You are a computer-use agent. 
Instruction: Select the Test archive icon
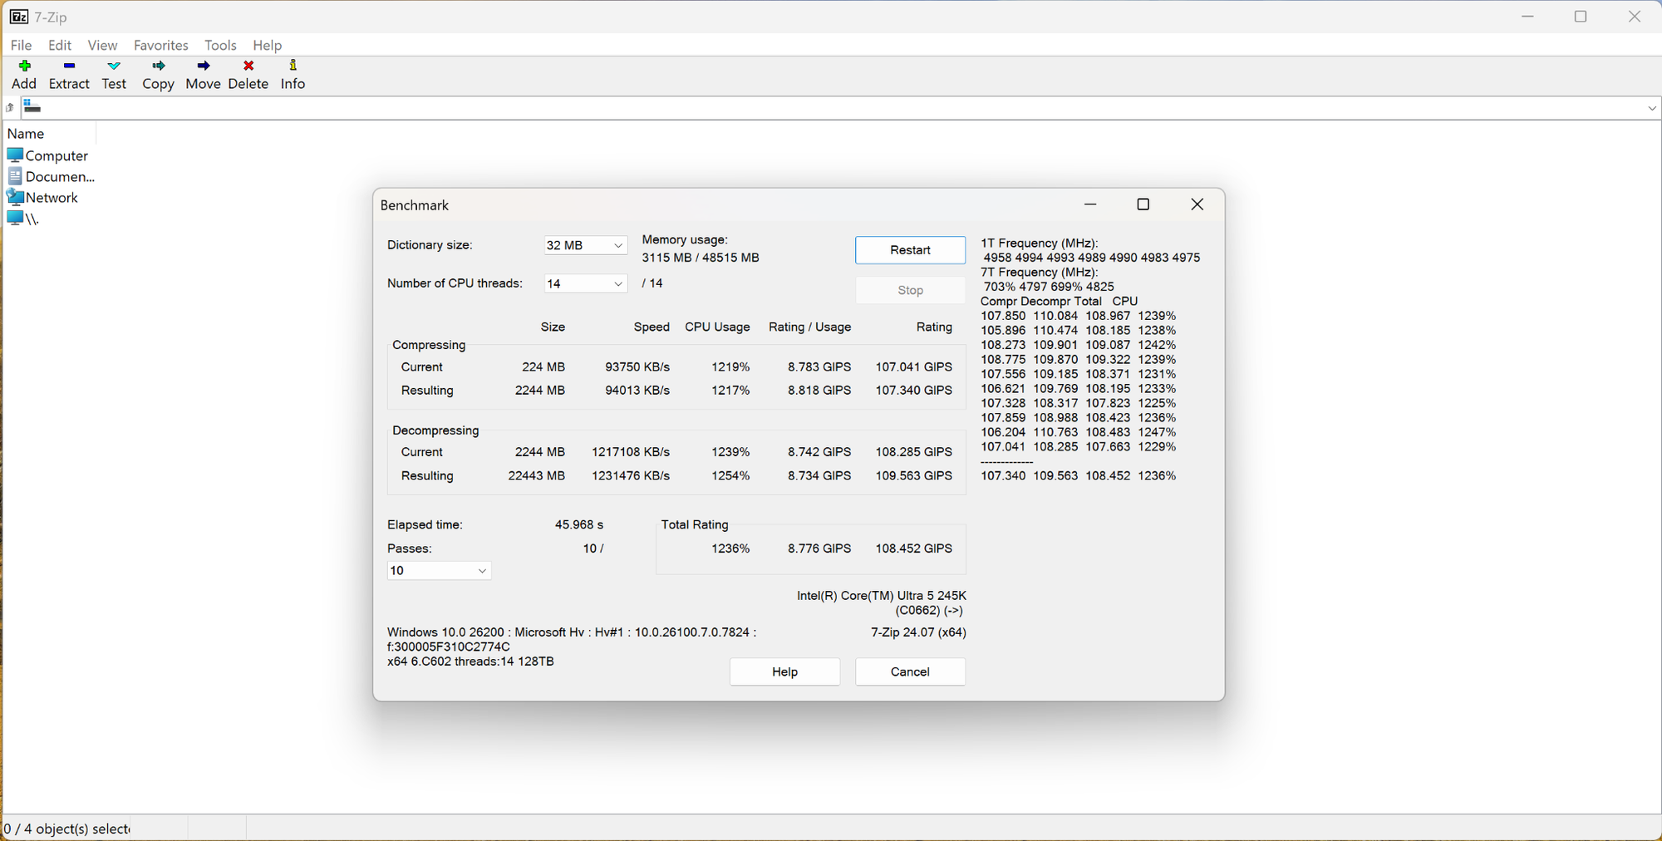coord(114,66)
